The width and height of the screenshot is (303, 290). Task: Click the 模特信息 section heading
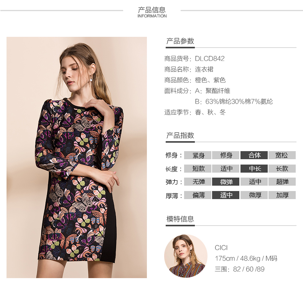tap(180, 219)
